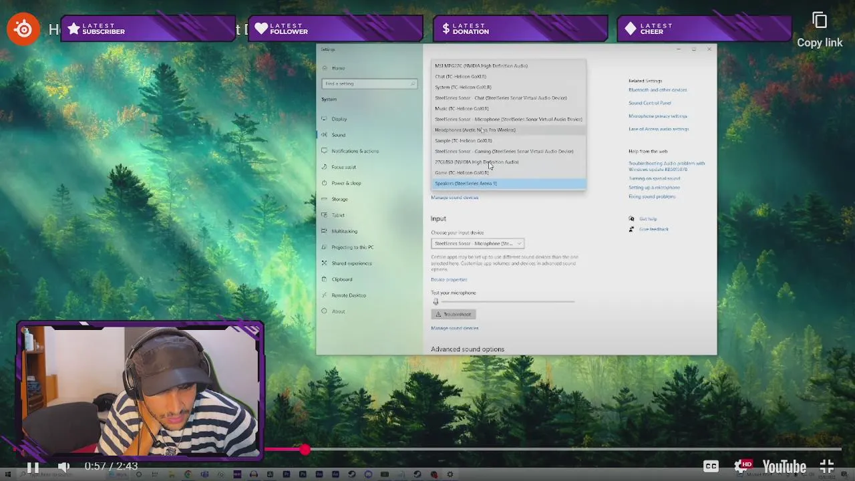The width and height of the screenshot is (855, 481).
Task: Choose Headphones (Arctis Nova Pro Wireless)
Action: (x=508, y=130)
